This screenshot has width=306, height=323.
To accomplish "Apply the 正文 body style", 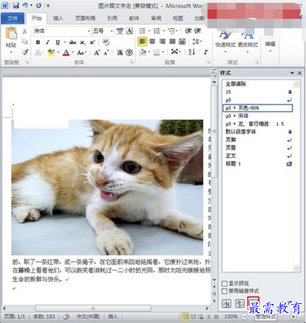I will (258, 156).
